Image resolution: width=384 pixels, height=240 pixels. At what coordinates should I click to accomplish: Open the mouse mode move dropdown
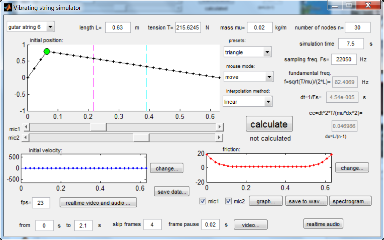click(248, 77)
